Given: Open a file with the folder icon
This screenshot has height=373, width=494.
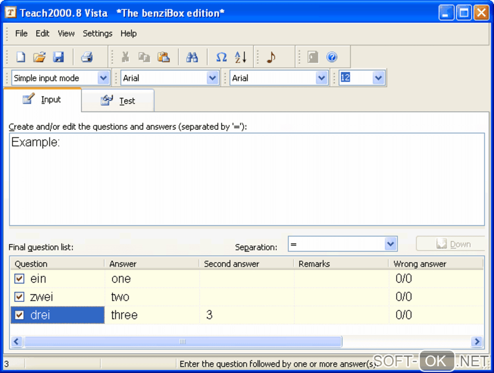Looking at the screenshot, I should [x=40, y=57].
